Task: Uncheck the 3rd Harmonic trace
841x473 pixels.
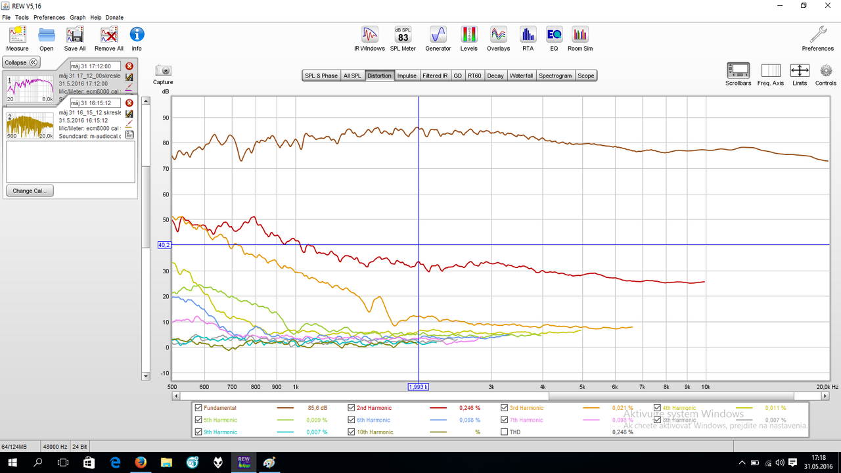Action: pos(505,408)
